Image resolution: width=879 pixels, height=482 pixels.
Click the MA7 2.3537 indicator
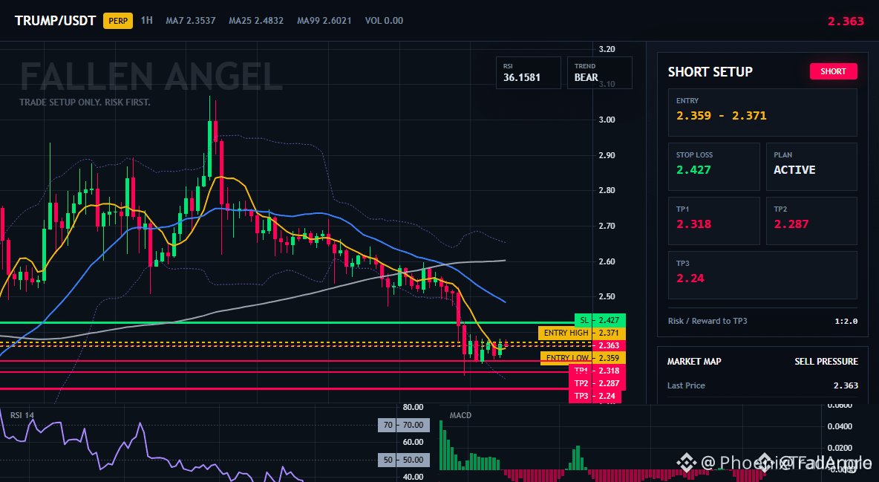191,21
